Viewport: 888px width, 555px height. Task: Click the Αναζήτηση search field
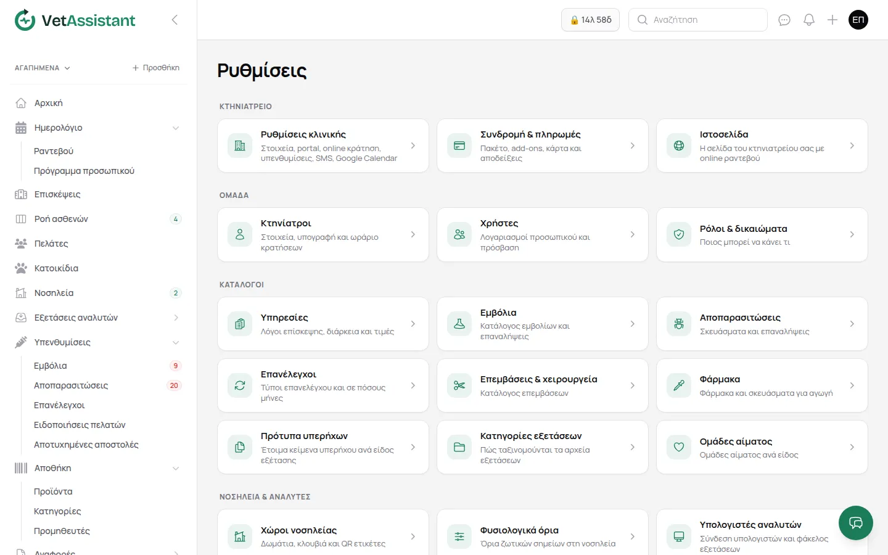click(x=698, y=20)
